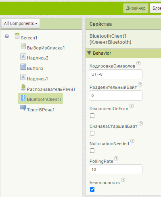Collapse the Screen1 tree node
This screenshot has height=197, width=161.
[x=7, y=36]
